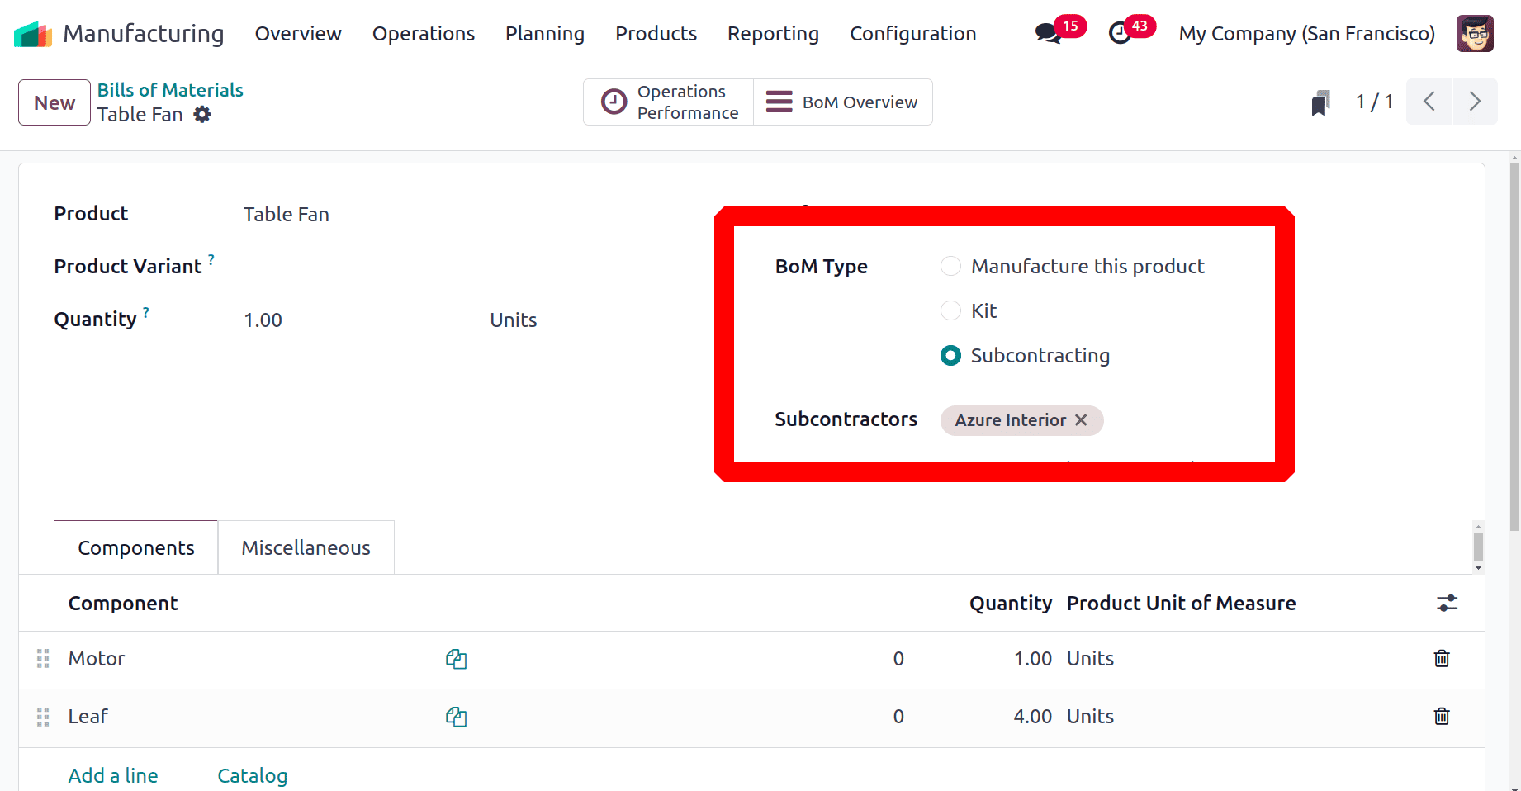Select Manufacture this product radio option
Viewport: 1521px width, 791px height.
coord(950,267)
